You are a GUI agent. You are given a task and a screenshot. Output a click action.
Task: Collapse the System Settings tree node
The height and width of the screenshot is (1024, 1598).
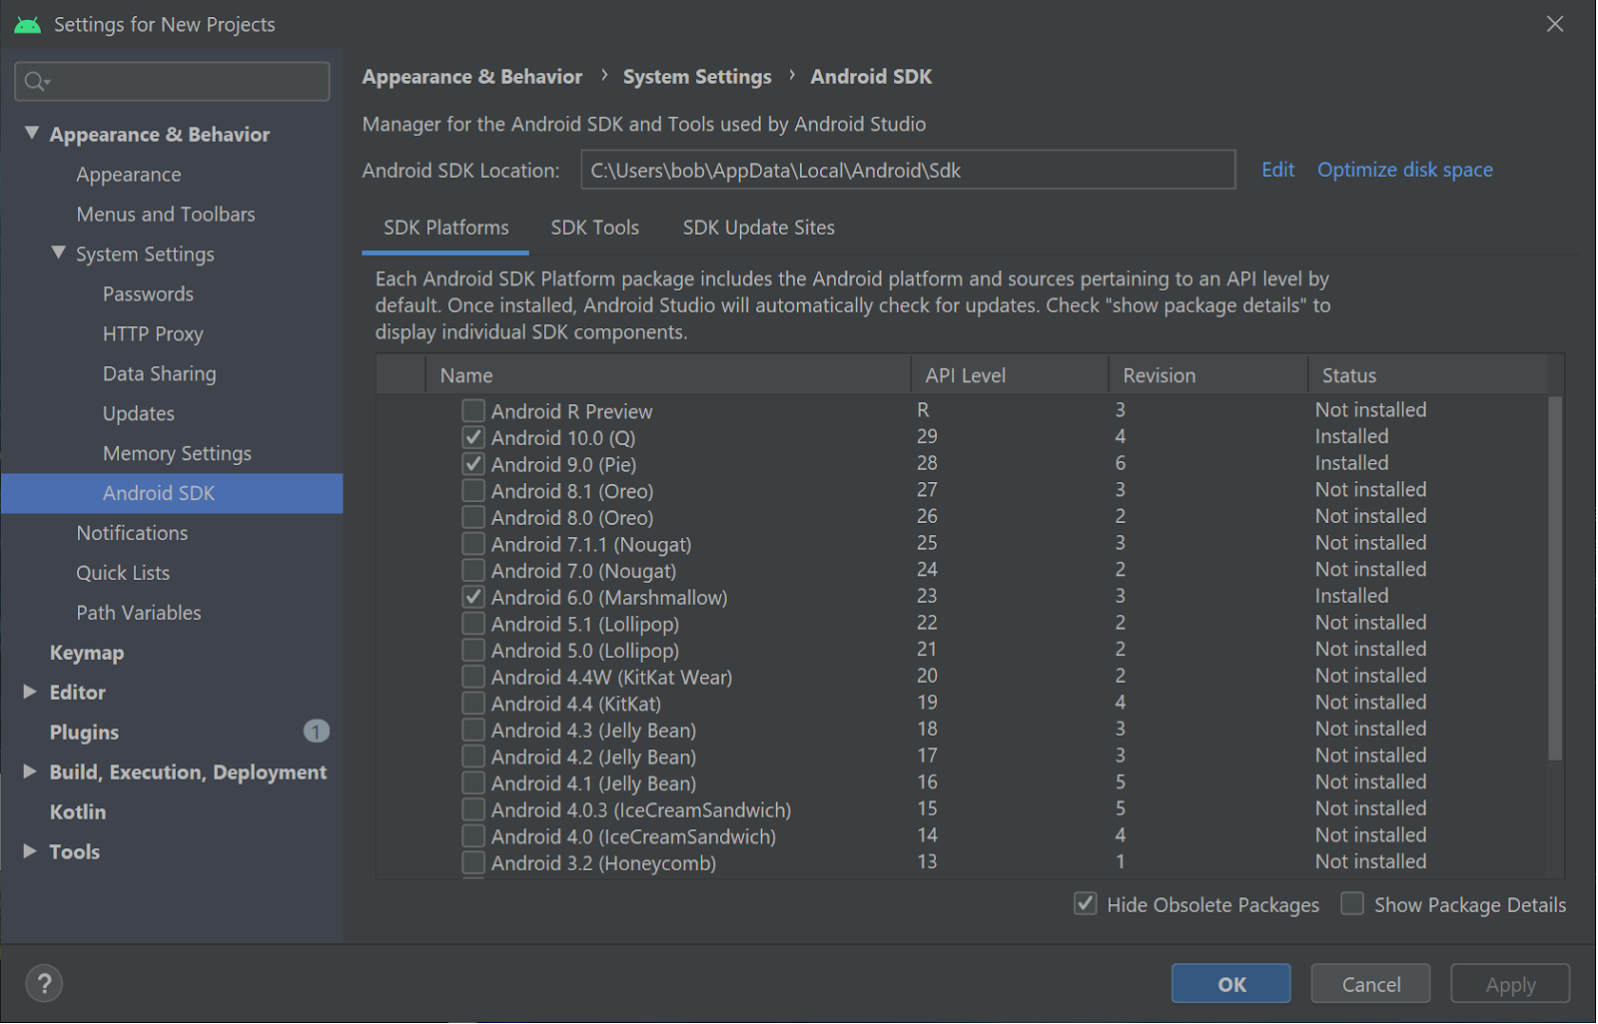click(59, 254)
